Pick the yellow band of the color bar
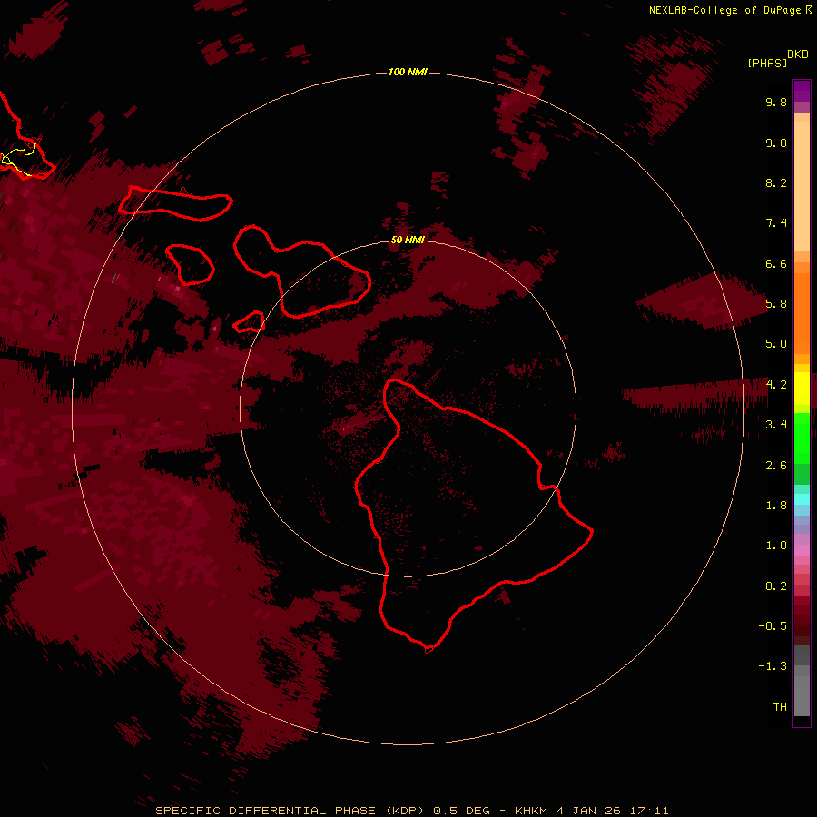817x817 pixels. click(x=802, y=388)
